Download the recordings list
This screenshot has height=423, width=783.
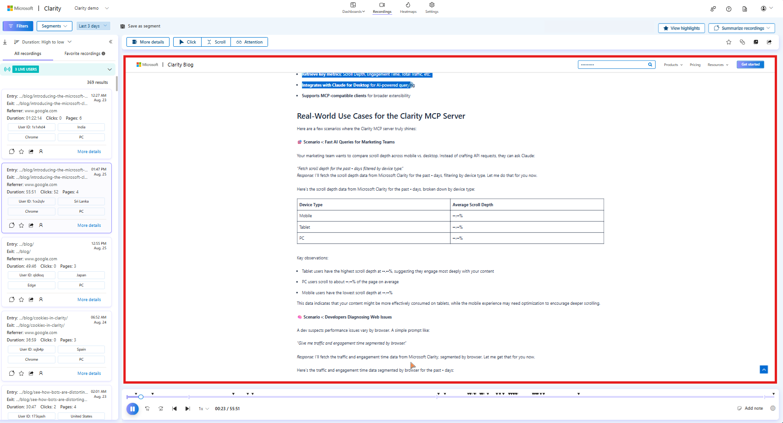[5, 42]
